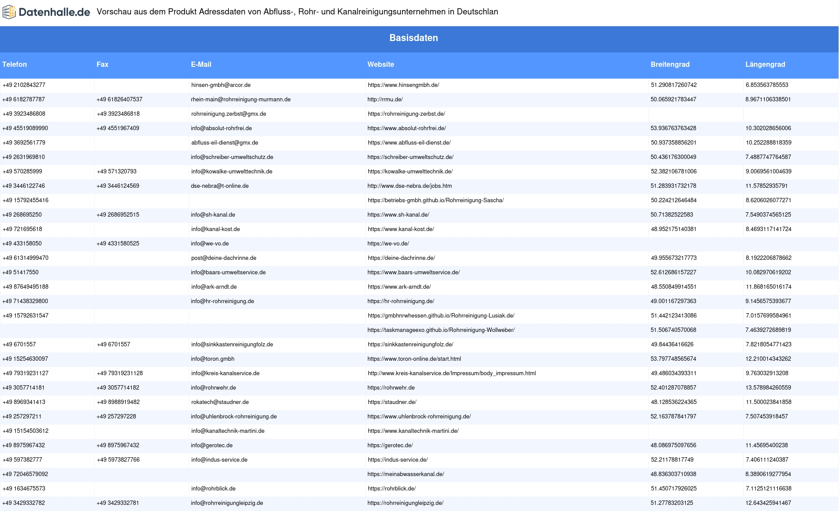The image size is (839, 511).
Task: Click website https://meinabwasserkanal.de/
Action: (406, 474)
